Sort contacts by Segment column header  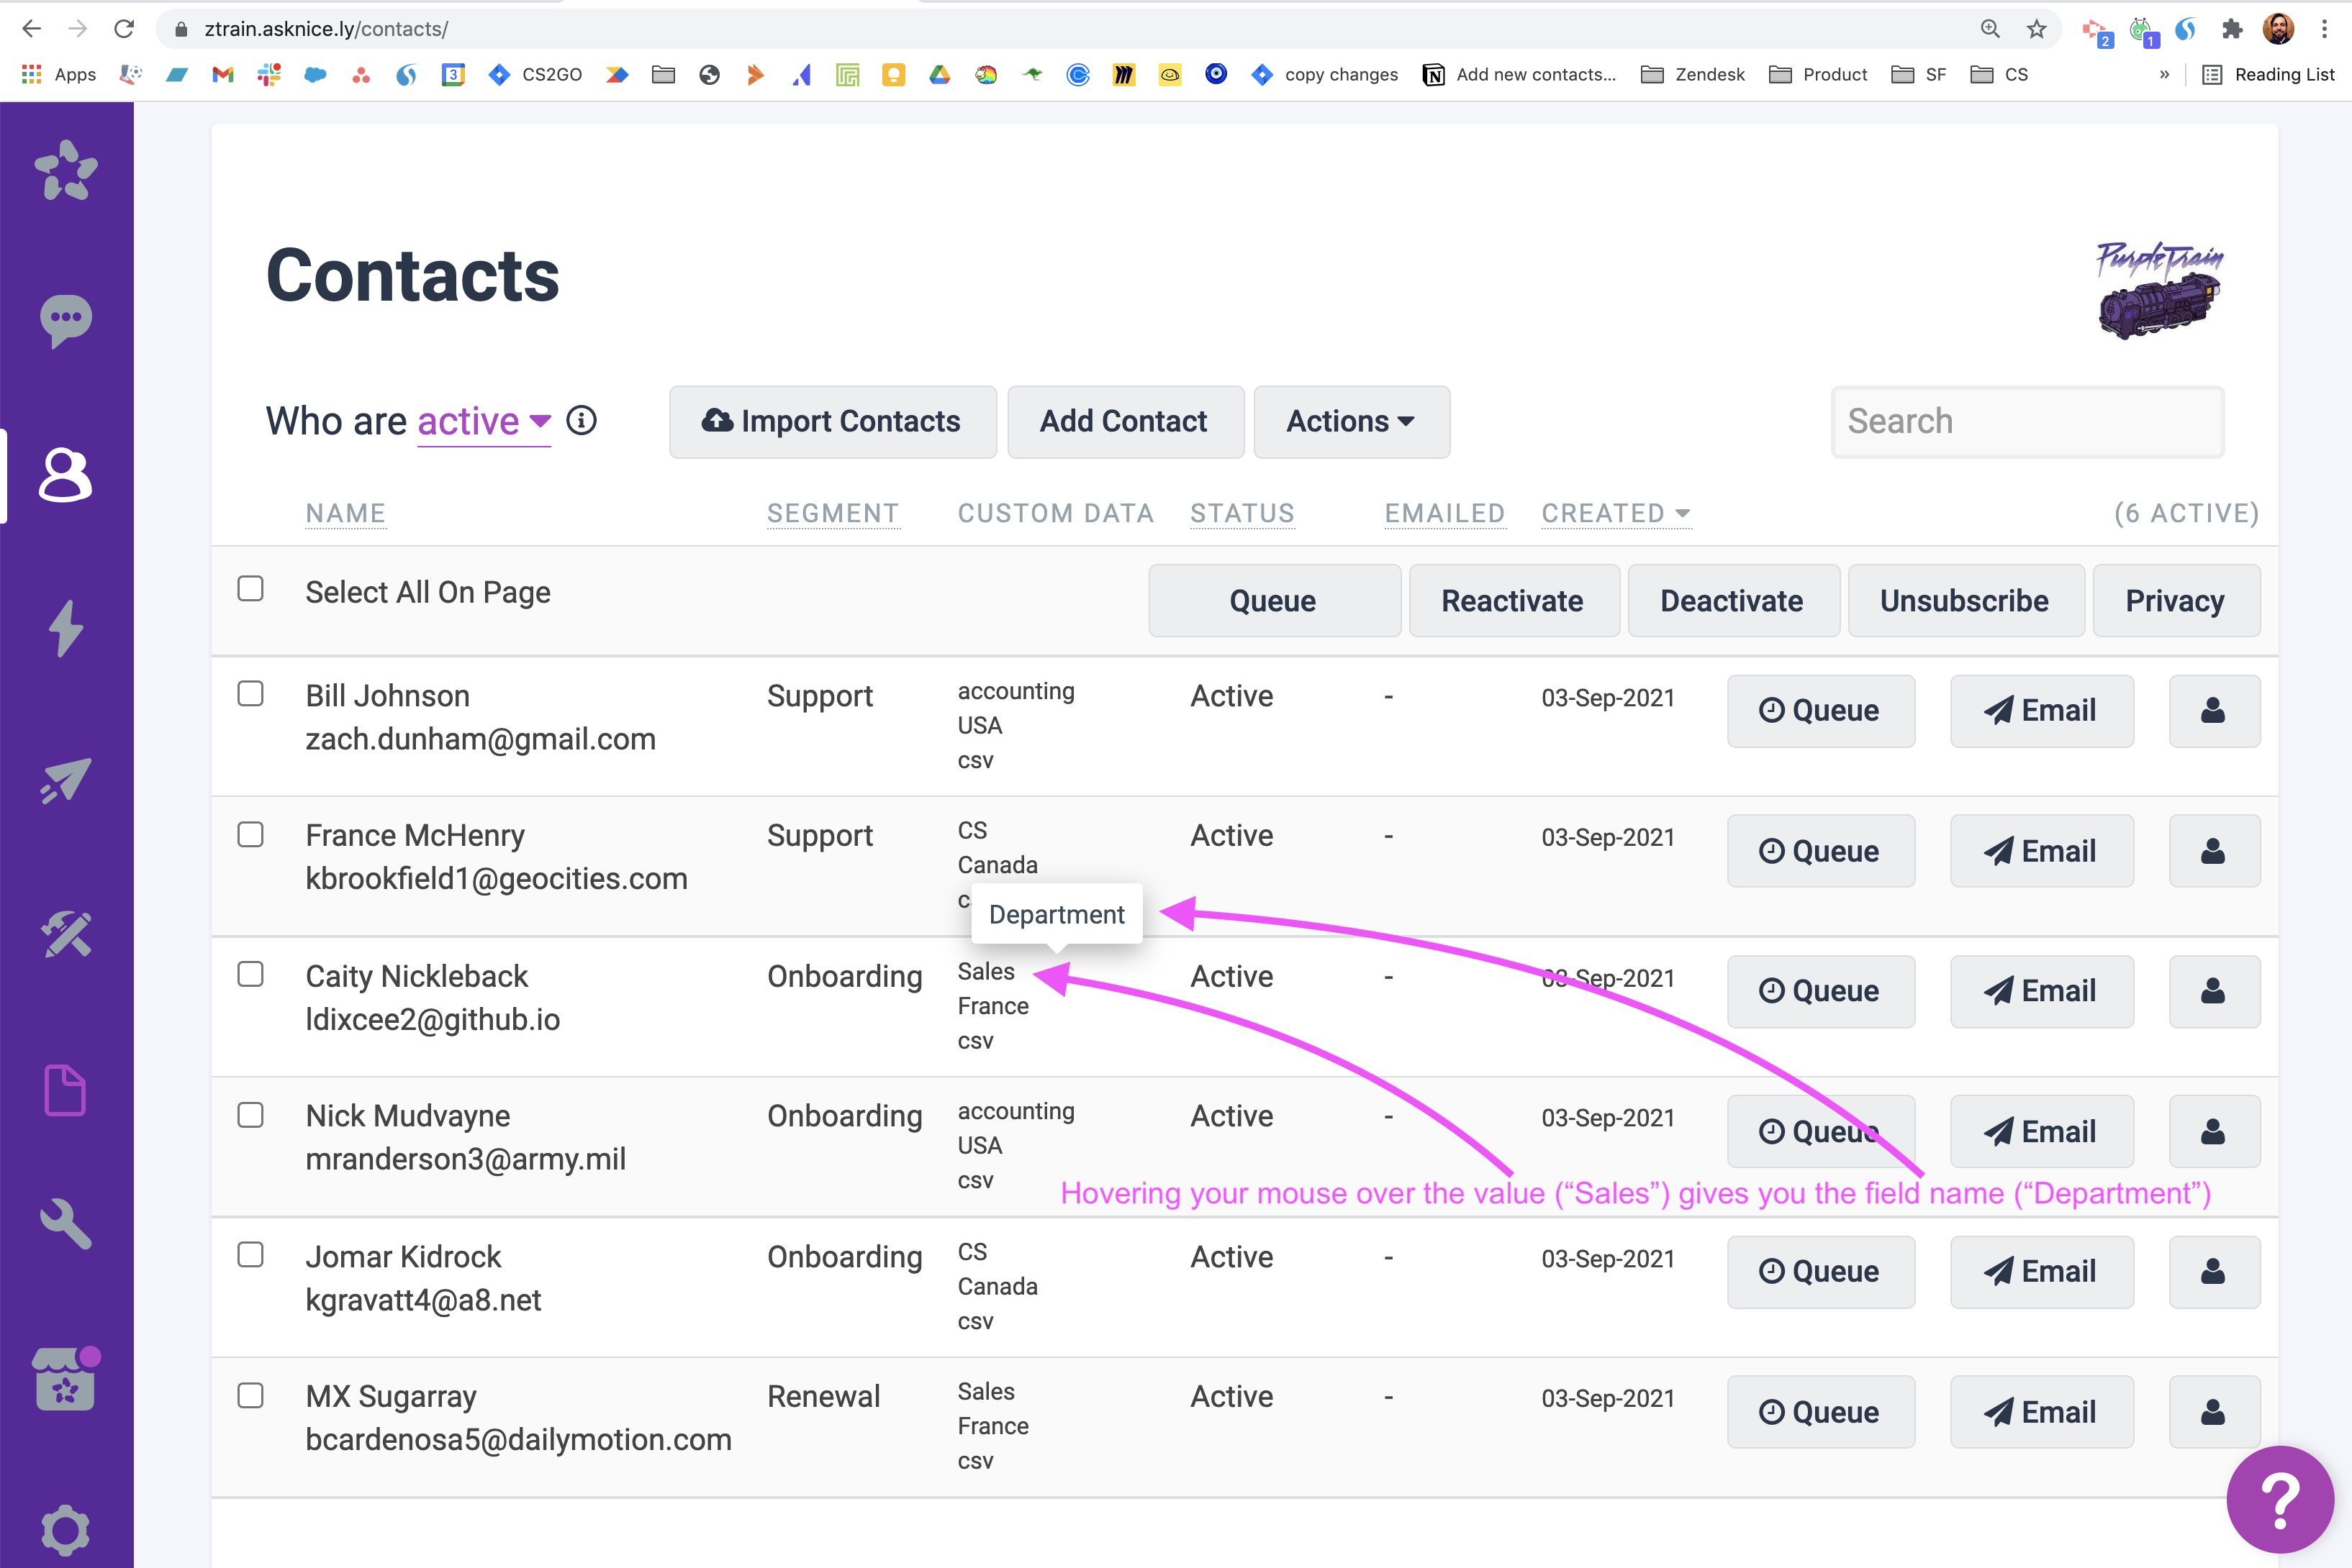[833, 513]
